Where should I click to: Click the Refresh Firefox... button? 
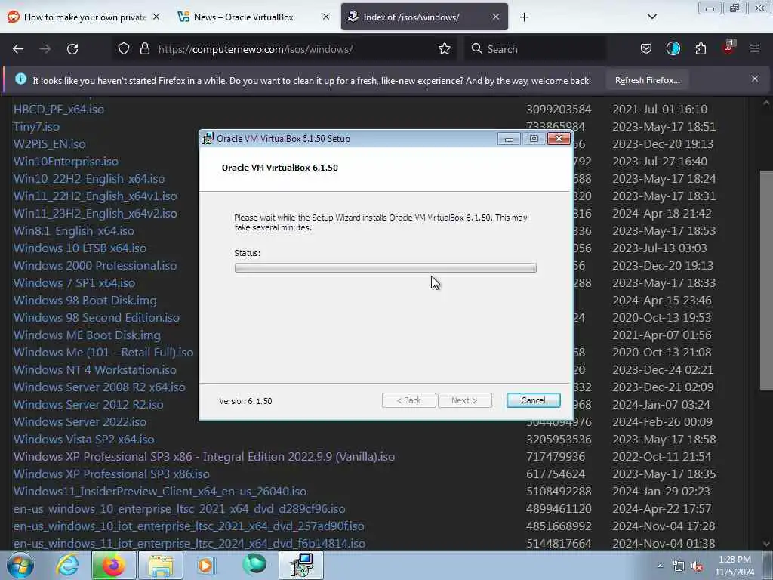(647, 80)
